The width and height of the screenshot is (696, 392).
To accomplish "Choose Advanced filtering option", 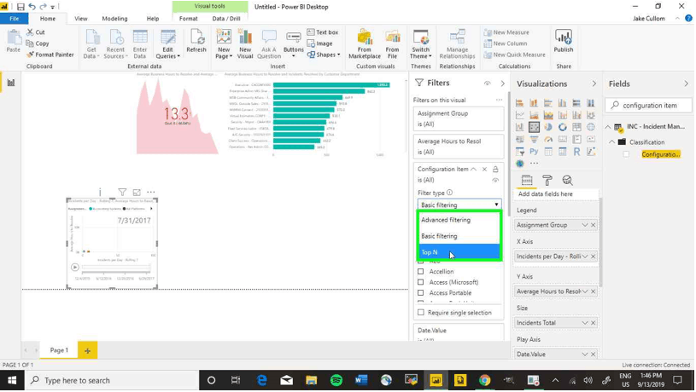I will (459, 220).
